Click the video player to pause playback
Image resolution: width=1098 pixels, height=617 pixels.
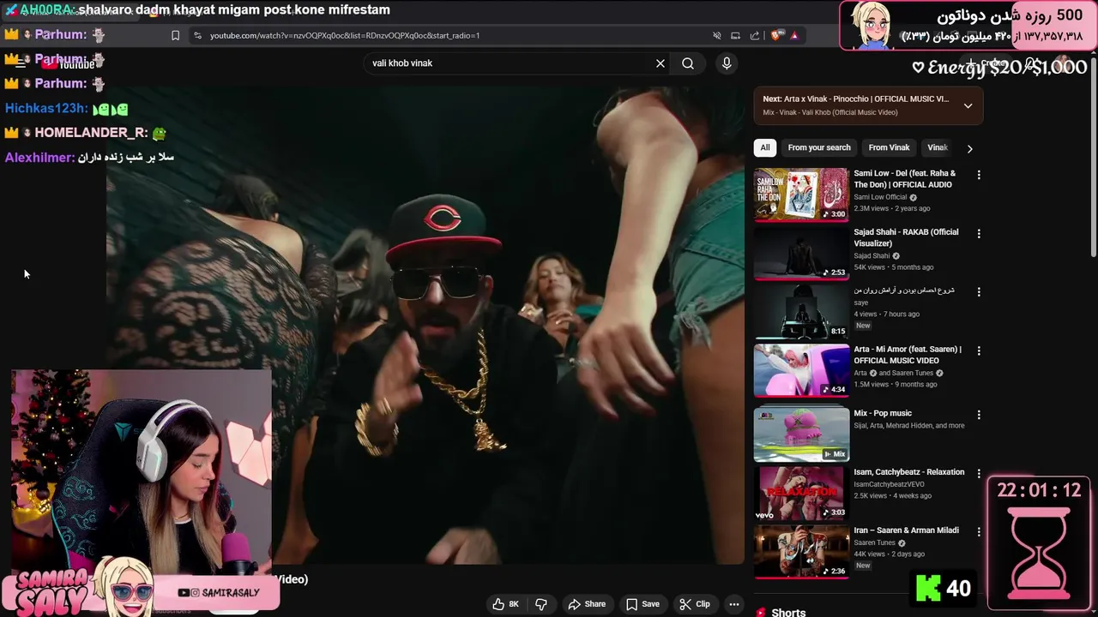click(425, 326)
